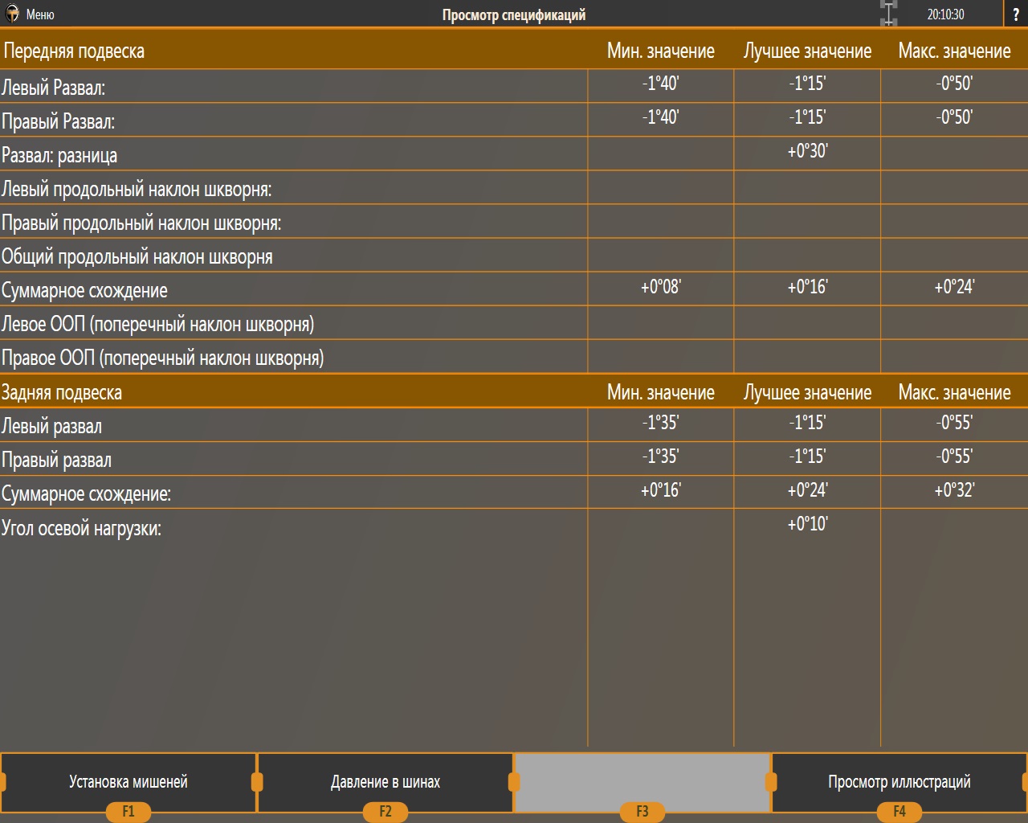This screenshot has height=823, width=1028.
Task: Click the F1 key badge
Action: 128,812
